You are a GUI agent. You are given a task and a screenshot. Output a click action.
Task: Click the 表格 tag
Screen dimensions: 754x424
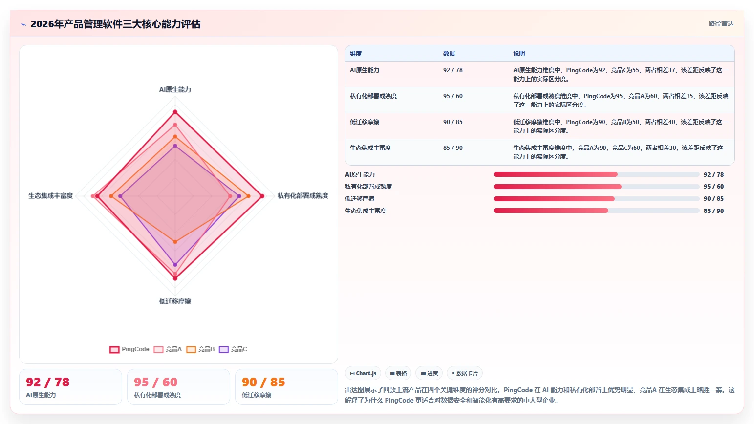398,373
